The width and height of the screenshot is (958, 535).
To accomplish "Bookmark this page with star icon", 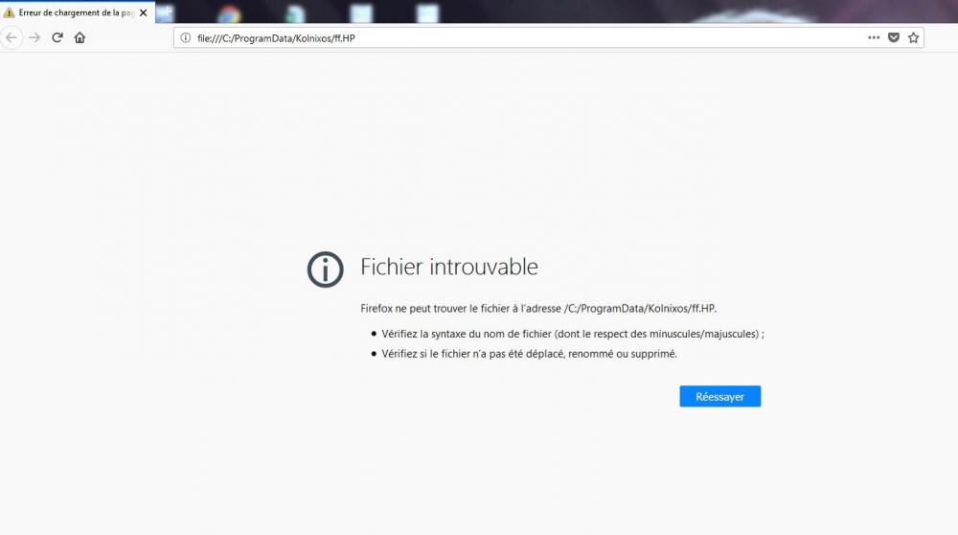I will (x=913, y=38).
